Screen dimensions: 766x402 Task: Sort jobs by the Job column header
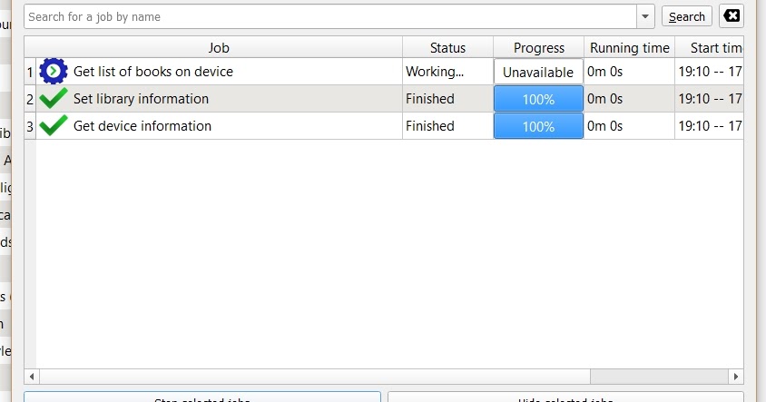click(x=219, y=47)
